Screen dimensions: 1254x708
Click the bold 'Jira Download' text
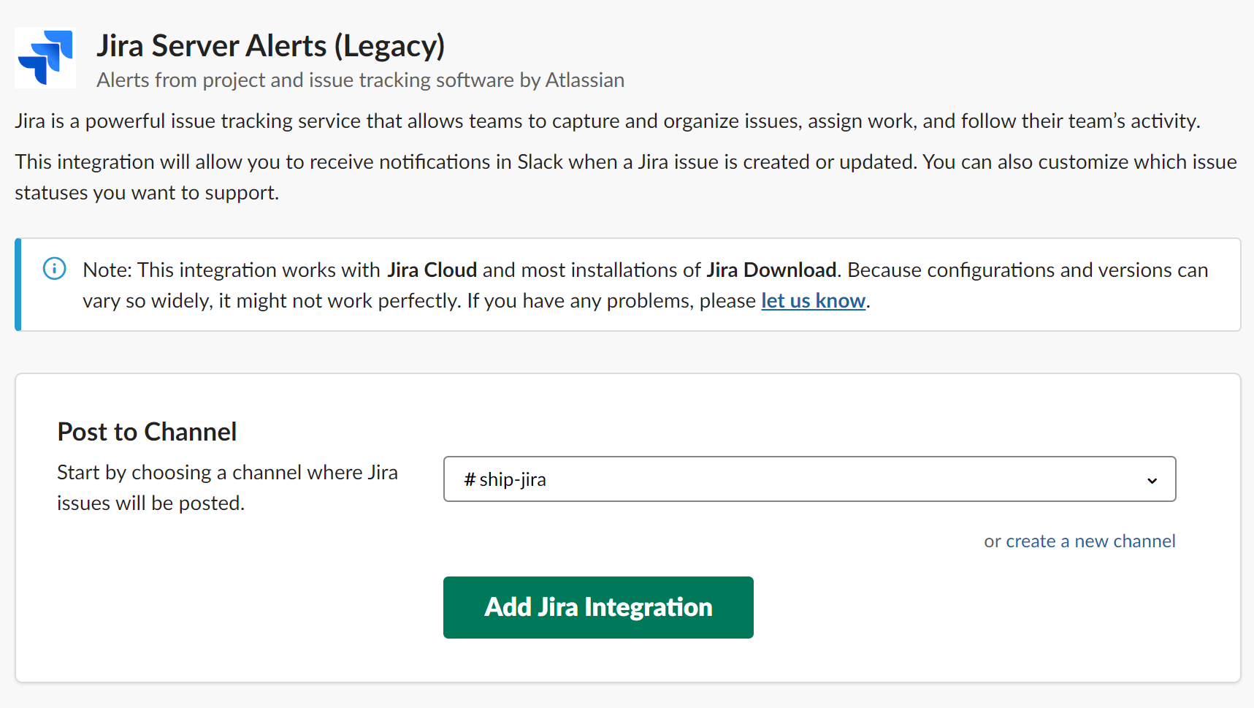(771, 270)
